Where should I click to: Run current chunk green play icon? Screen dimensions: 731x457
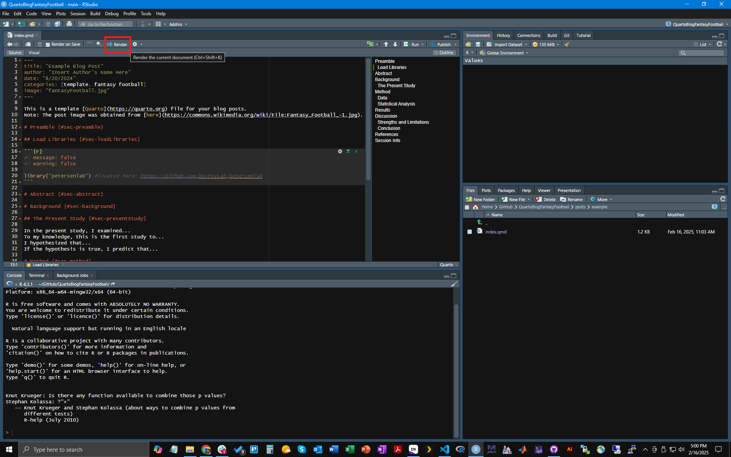(x=356, y=151)
